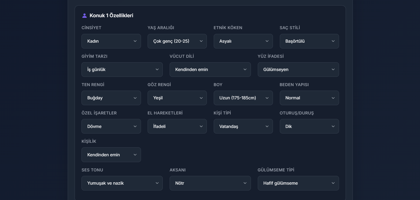Open the Kişilik dropdown
Screen dimensions: 420x200
(x=111, y=155)
